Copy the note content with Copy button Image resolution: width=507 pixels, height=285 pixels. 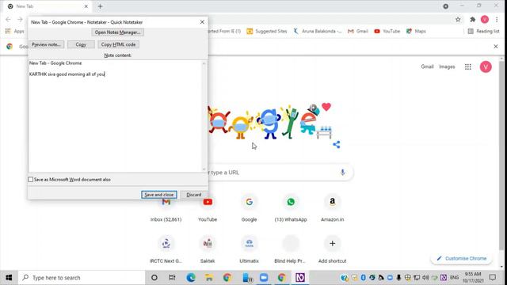pyautogui.click(x=81, y=44)
